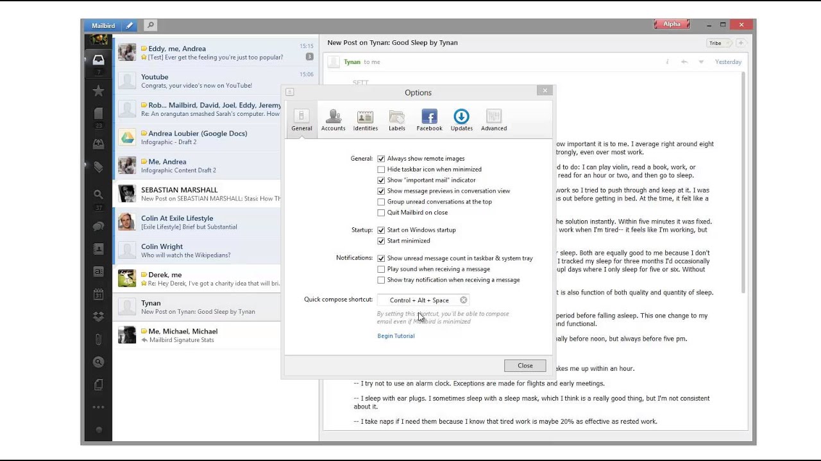Open the attachments paperclip icon in sidebar

(98, 339)
